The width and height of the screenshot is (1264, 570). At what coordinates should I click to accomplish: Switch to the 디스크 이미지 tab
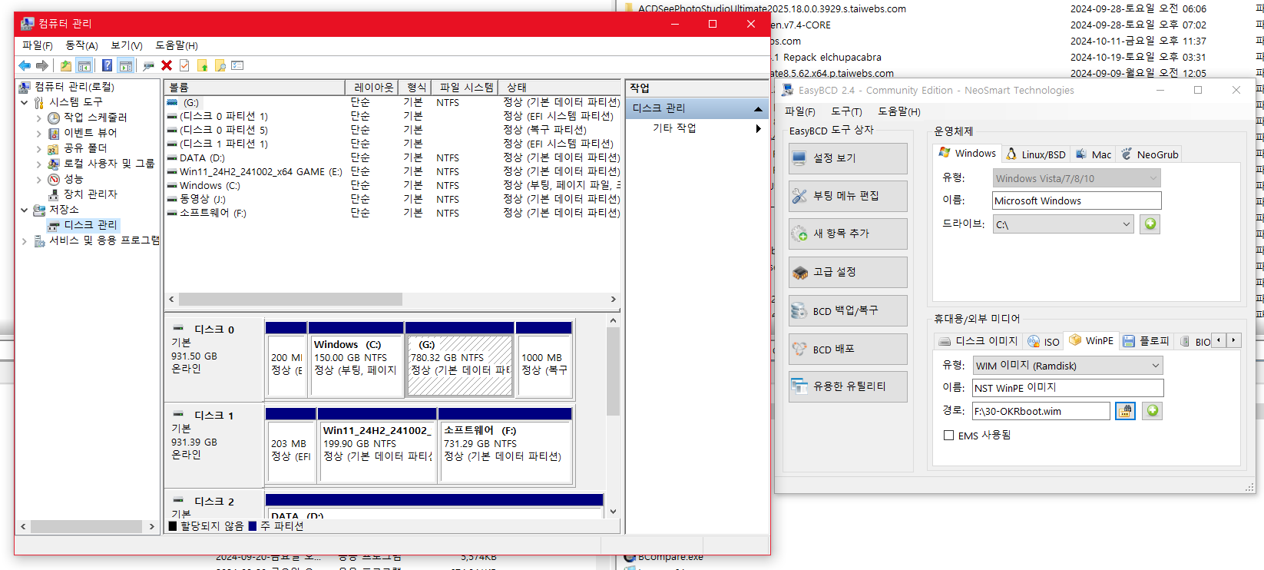(x=978, y=341)
